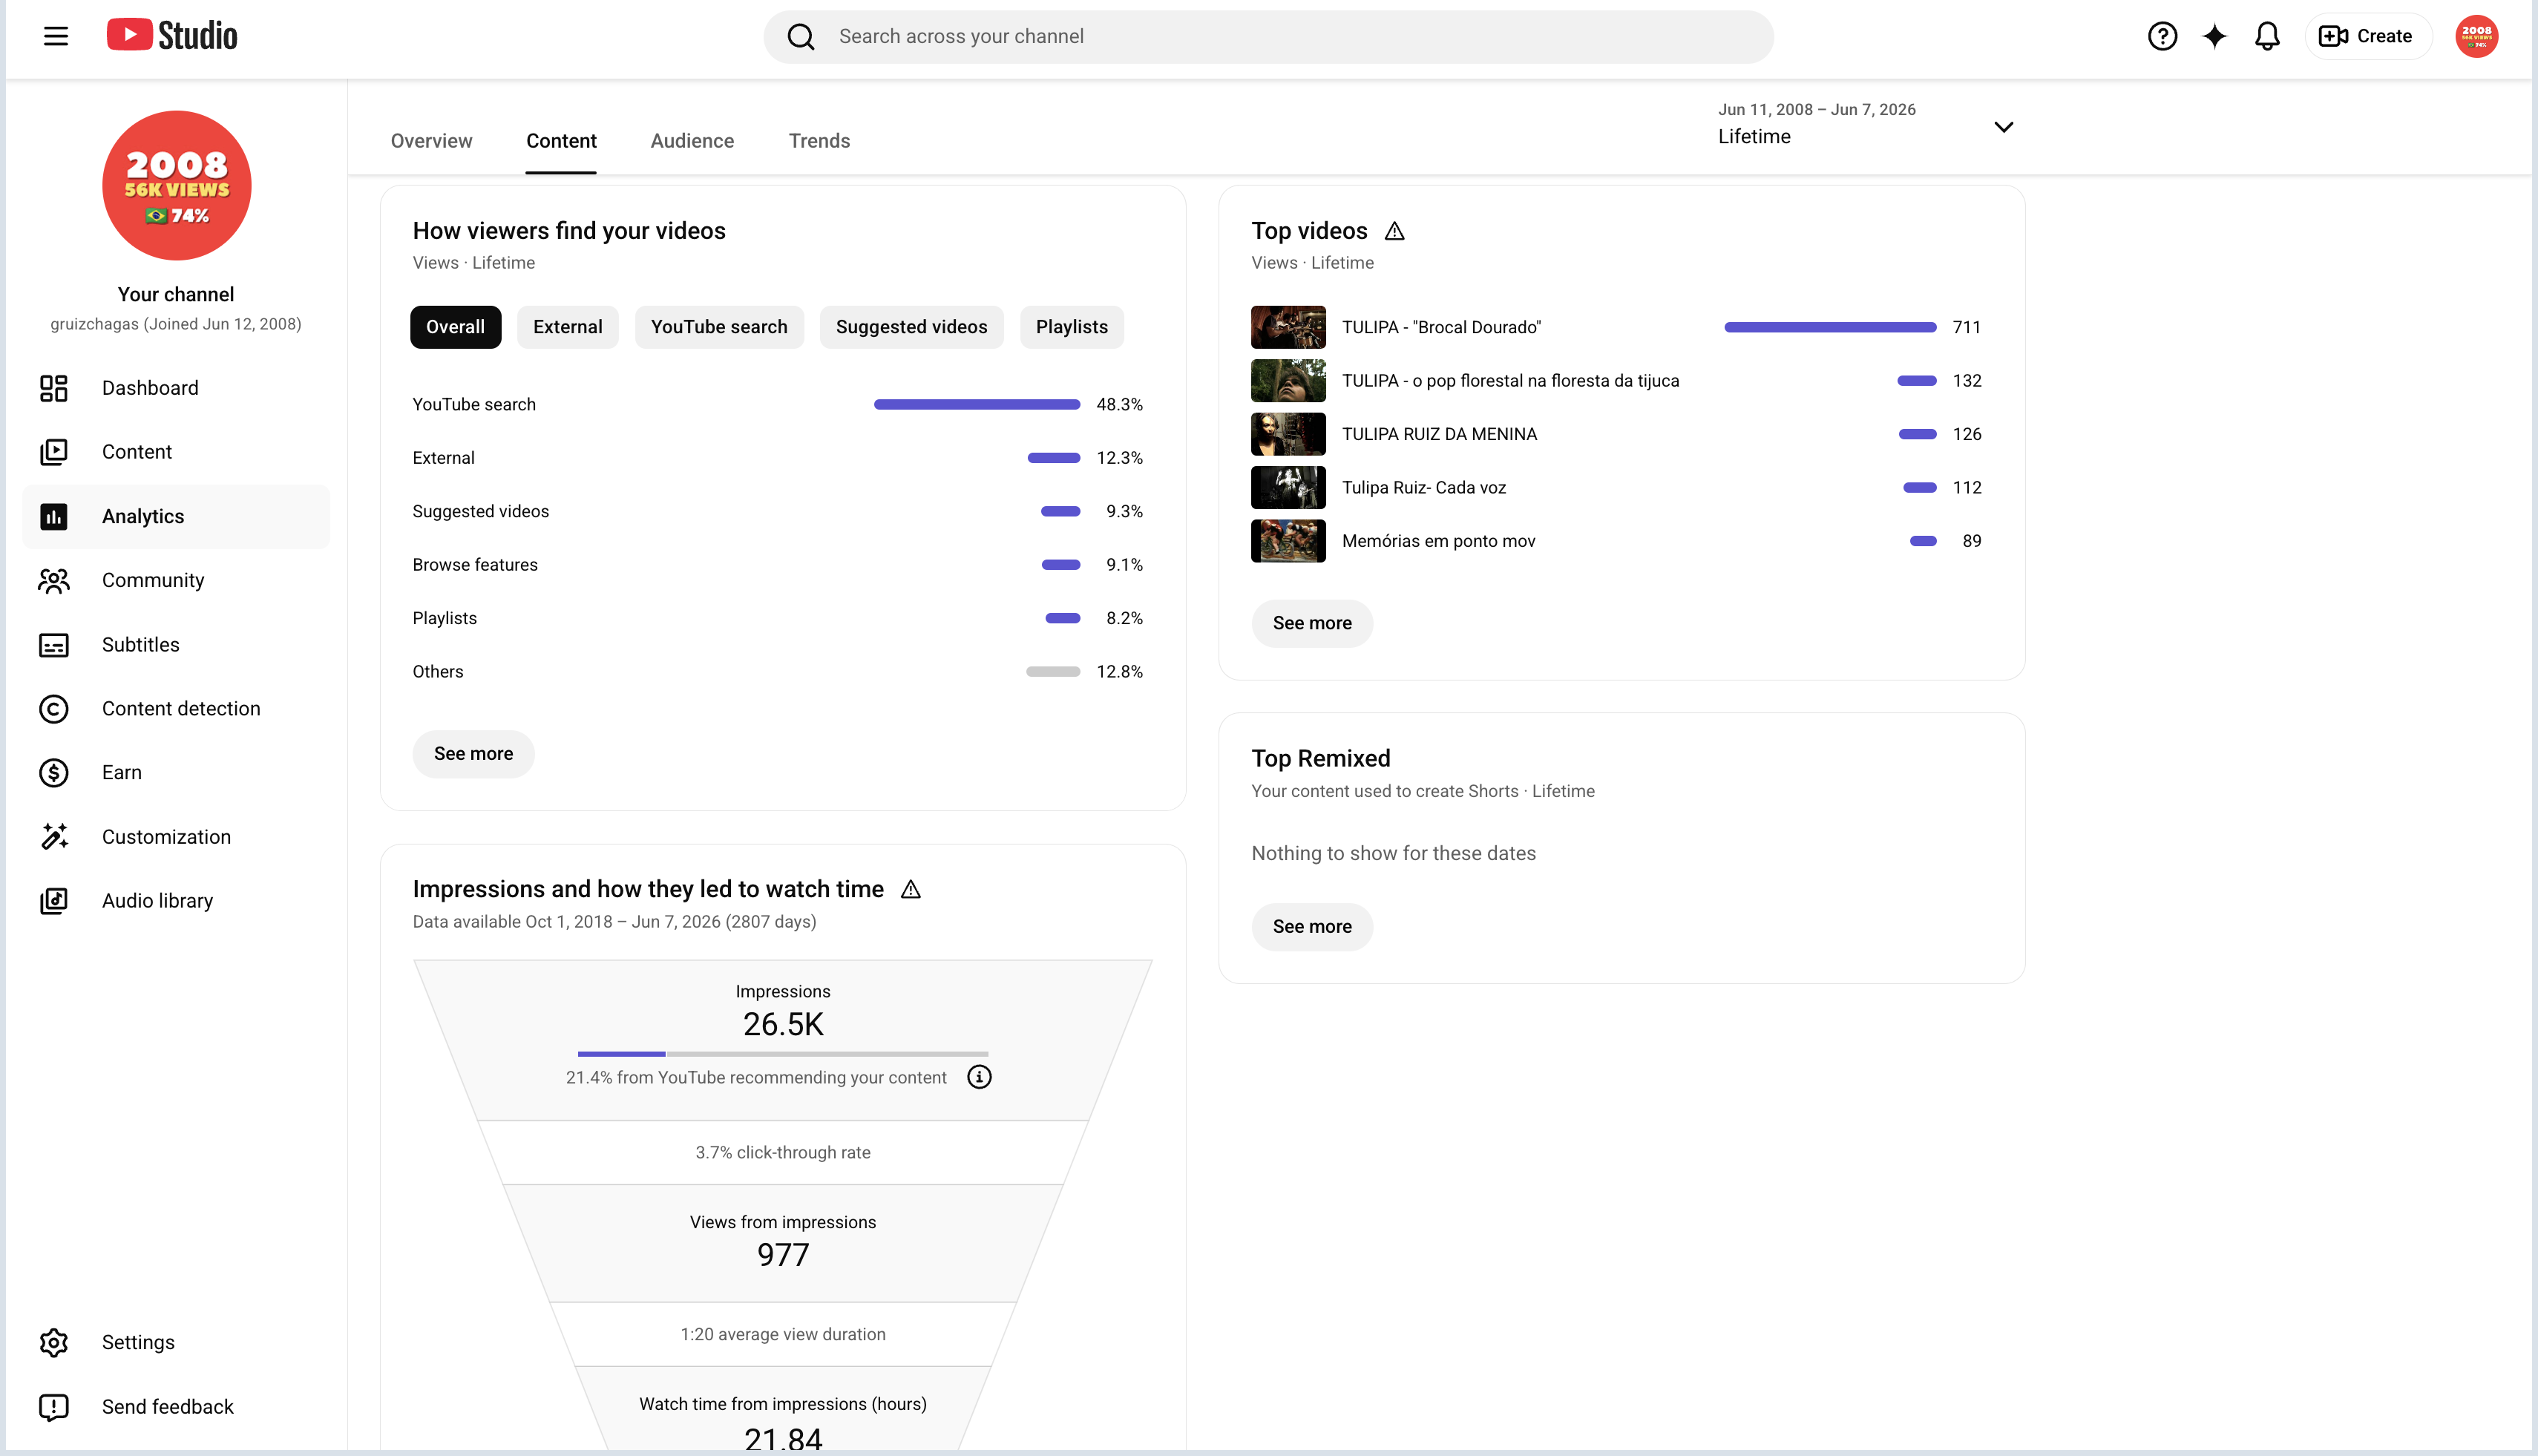Click the Tulipa Ruiz- Cada voz thumbnail
Screen dimensions: 2538x1456
pos(1288,488)
